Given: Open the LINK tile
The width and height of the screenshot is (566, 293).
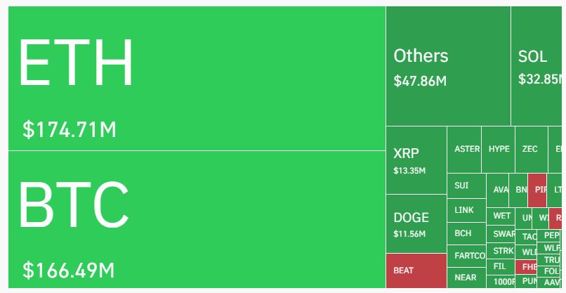Looking at the screenshot, I should pos(466,210).
